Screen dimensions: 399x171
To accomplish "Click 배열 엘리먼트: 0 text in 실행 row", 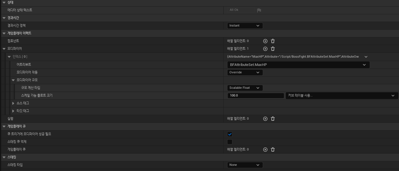I will 238,118.
